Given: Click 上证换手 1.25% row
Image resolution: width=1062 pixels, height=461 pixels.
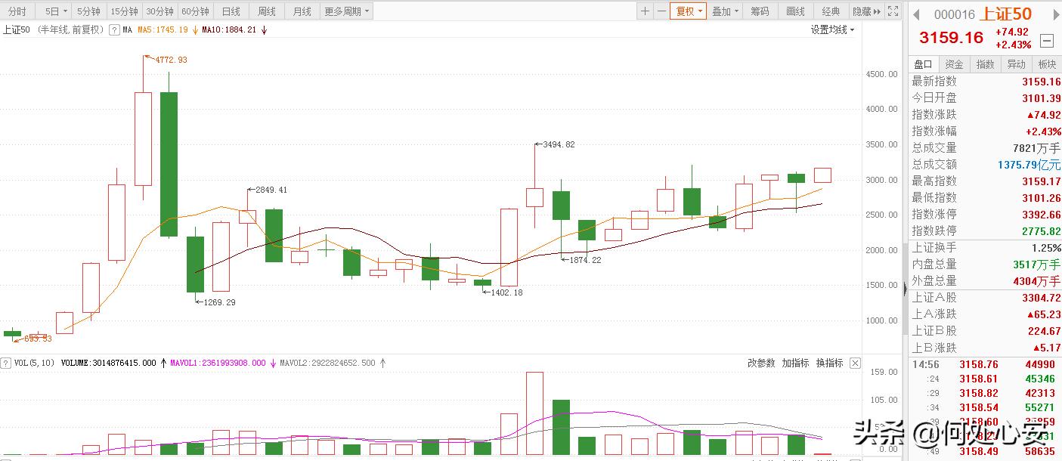Looking at the screenshot, I should pos(986,247).
